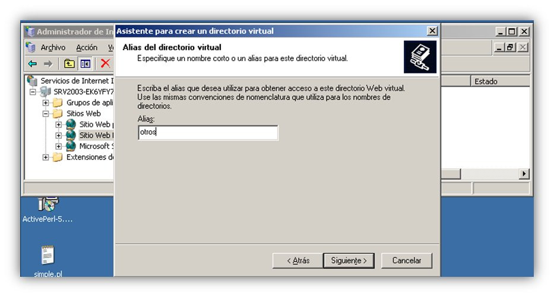Close the virtual directory wizard dialog

coord(432,31)
